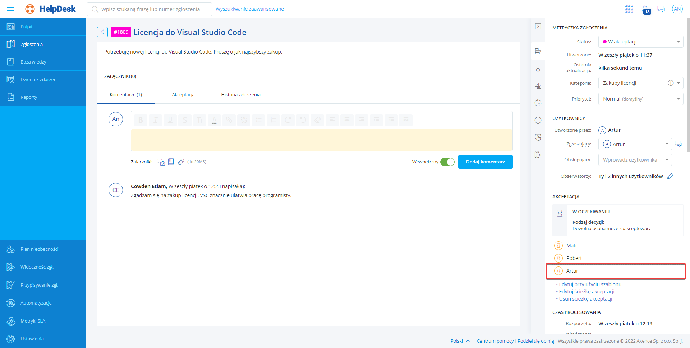Image resolution: width=690 pixels, height=348 pixels.
Task: Open the apps grid icon in header
Action: pos(629,9)
